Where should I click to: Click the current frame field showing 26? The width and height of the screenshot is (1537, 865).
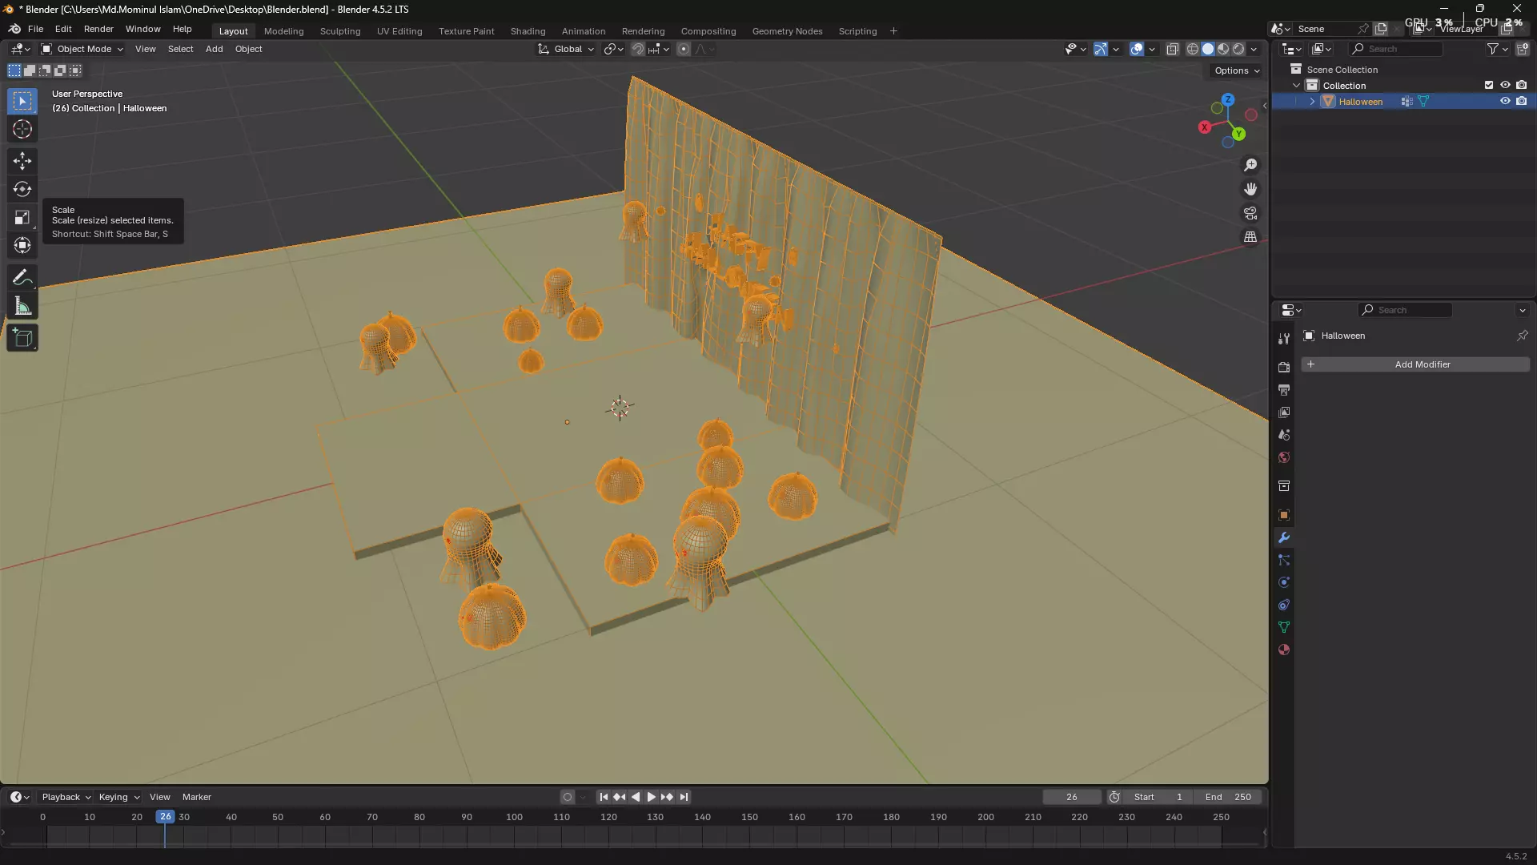(1072, 797)
